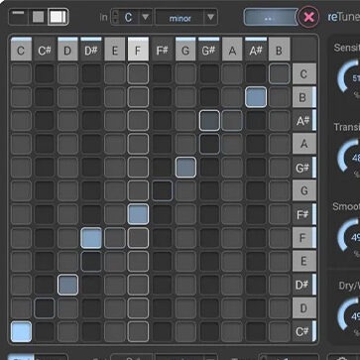Click the highlighted cell mapping G to G#

(185, 168)
